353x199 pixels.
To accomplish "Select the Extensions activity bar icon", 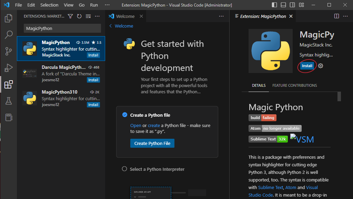I will click(x=9, y=85).
